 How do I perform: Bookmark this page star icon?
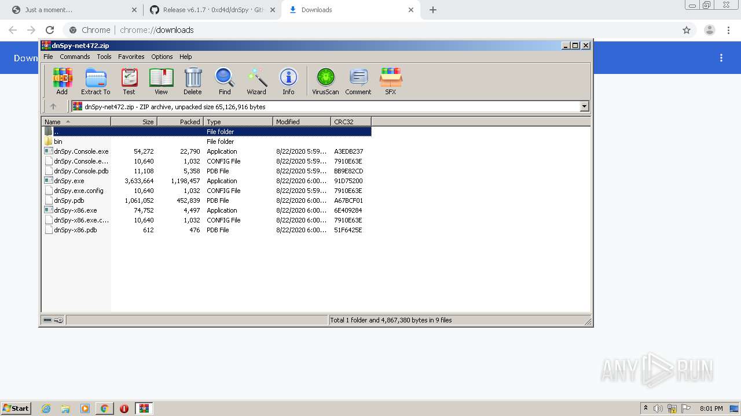point(687,30)
